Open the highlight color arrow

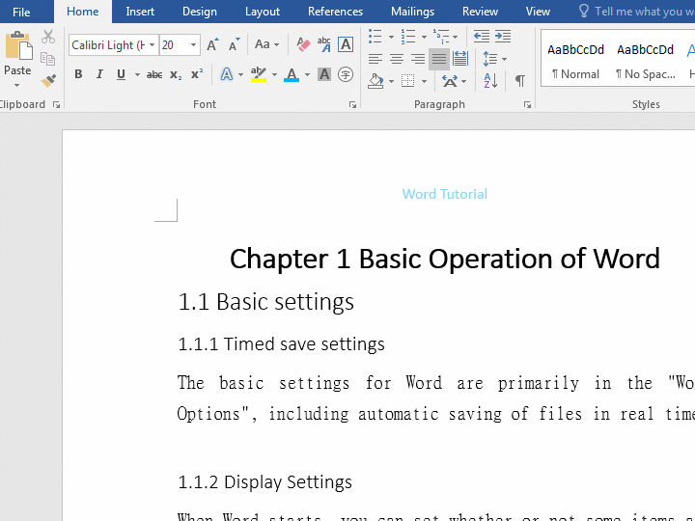pyautogui.click(x=274, y=74)
